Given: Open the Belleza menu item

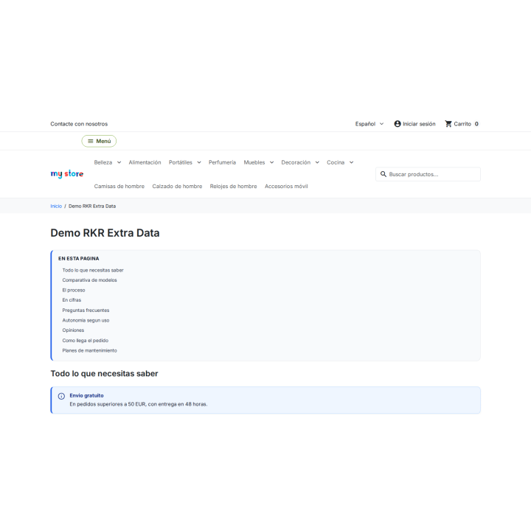Looking at the screenshot, I should [103, 162].
